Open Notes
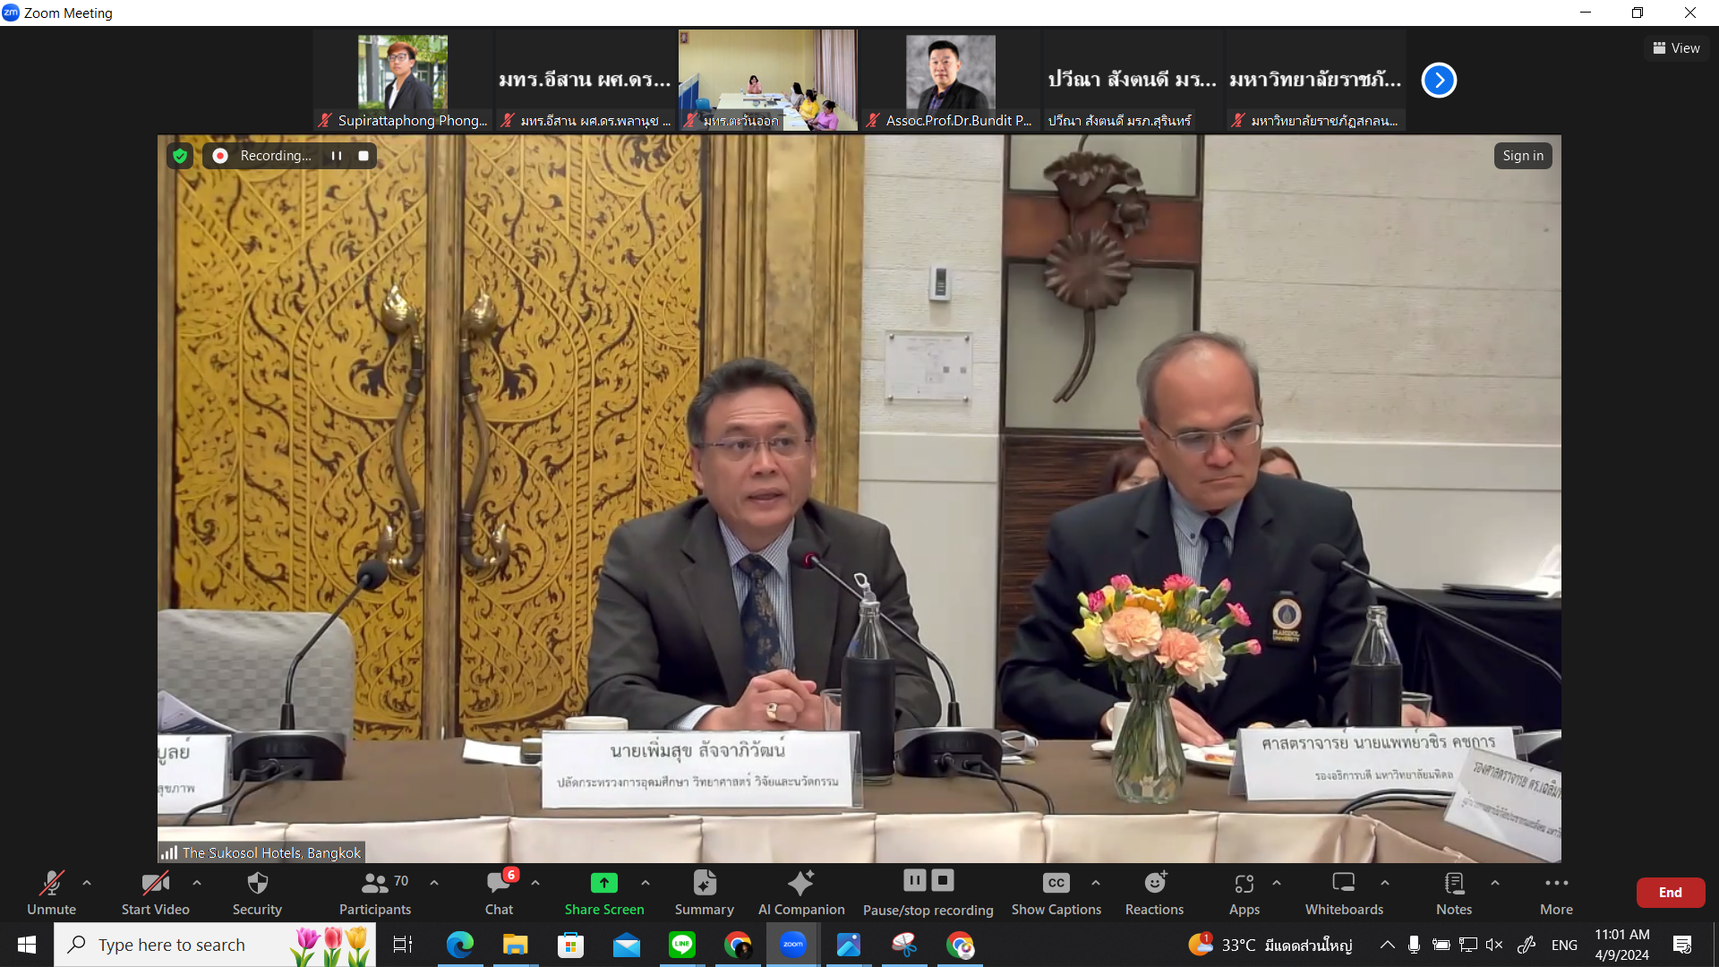1719x967 pixels. click(1454, 893)
